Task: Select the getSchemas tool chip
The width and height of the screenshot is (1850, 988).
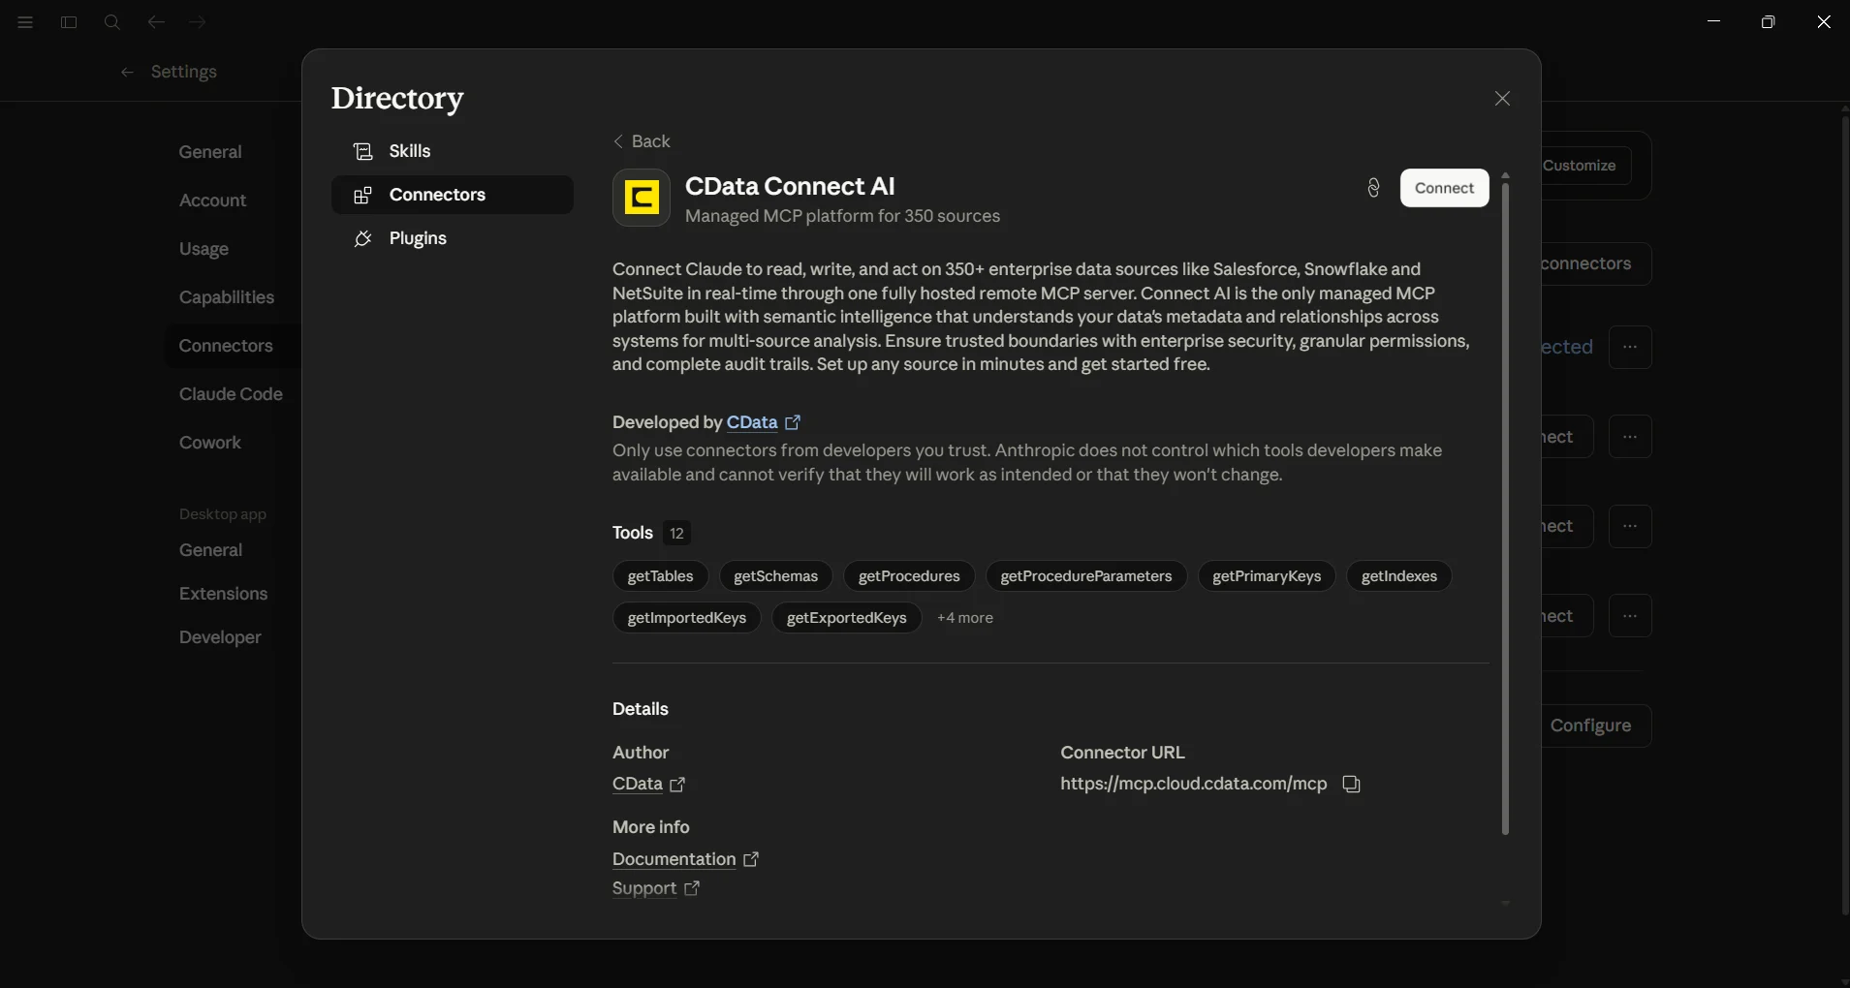Action: (775, 576)
